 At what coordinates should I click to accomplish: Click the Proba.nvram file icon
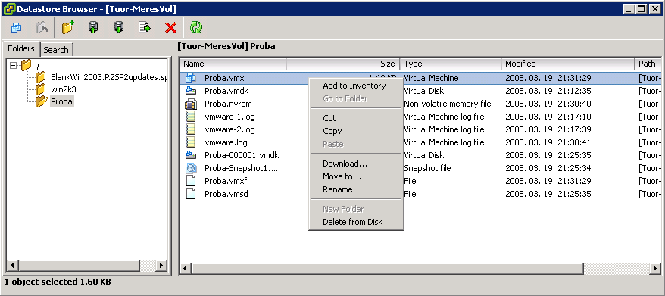[191, 104]
